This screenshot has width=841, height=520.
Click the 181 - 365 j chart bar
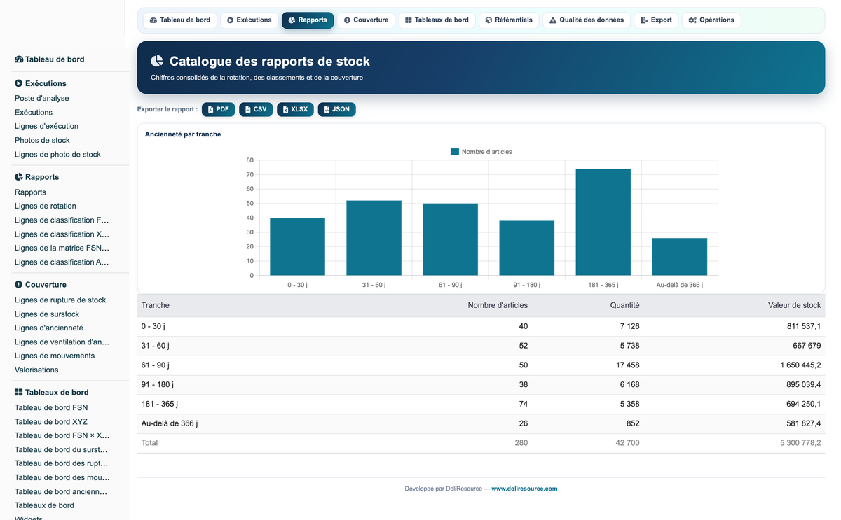[603, 222]
